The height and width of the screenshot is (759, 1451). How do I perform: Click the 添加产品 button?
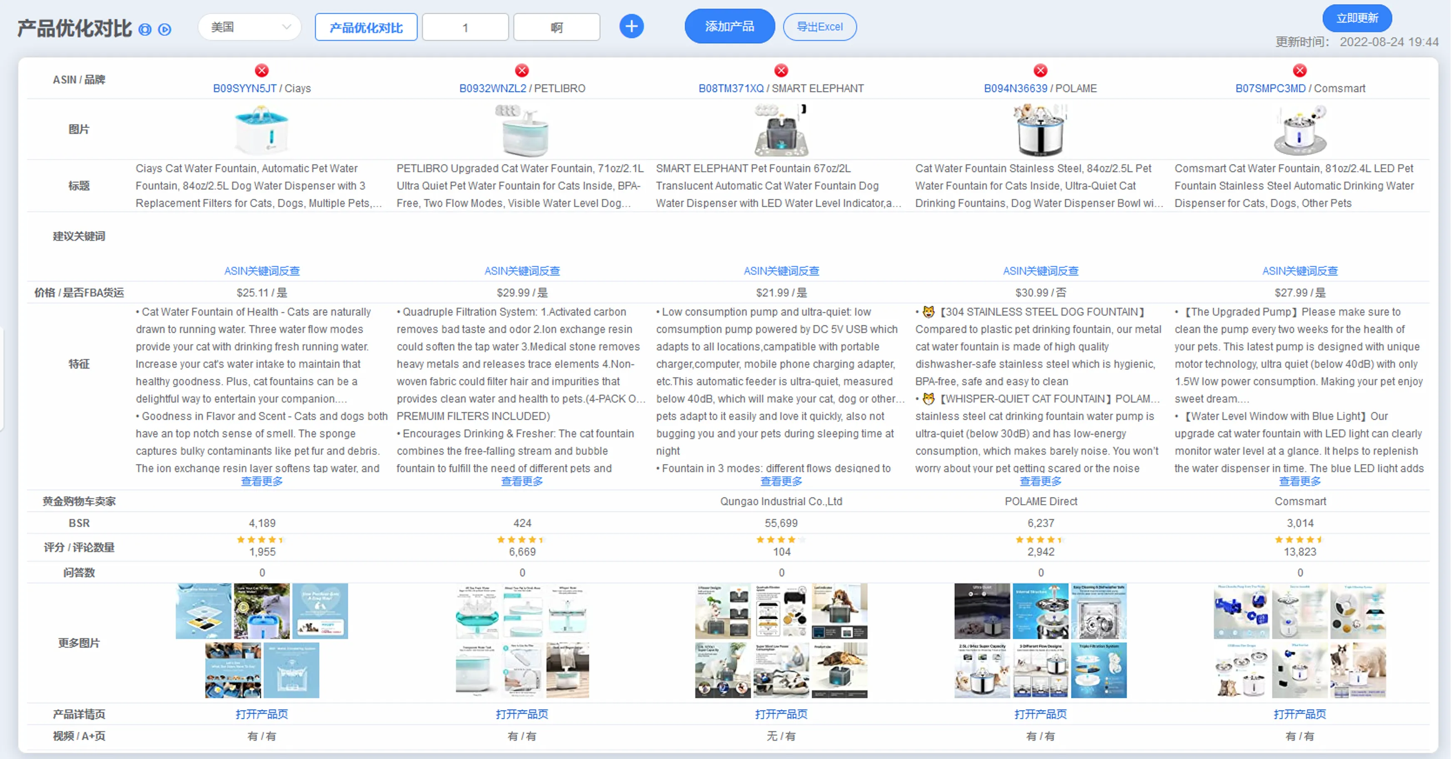[729, 27]
